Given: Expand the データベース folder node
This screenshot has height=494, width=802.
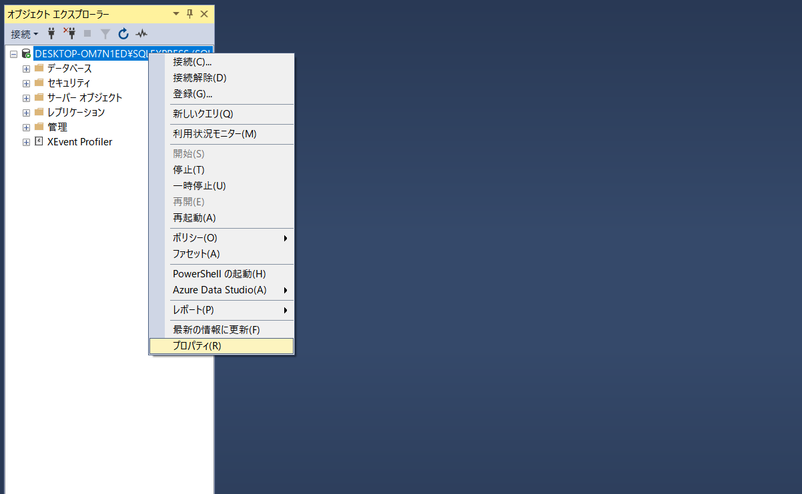Looking at the screenshot, I should pyautogui.click(x=26, y=68).
